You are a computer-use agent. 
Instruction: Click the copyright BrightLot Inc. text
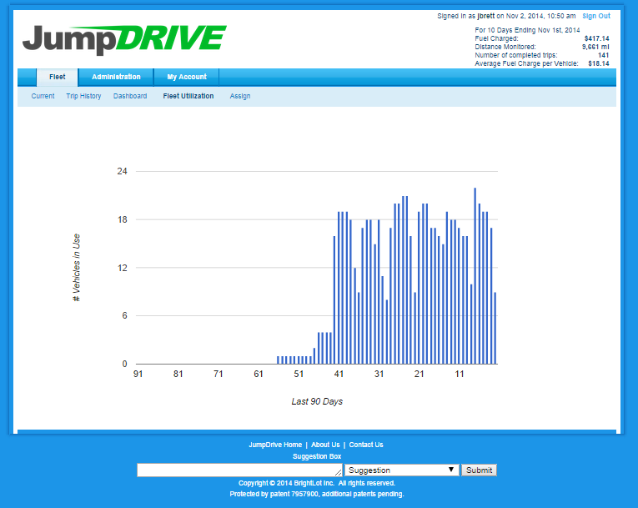pos(317,483)
